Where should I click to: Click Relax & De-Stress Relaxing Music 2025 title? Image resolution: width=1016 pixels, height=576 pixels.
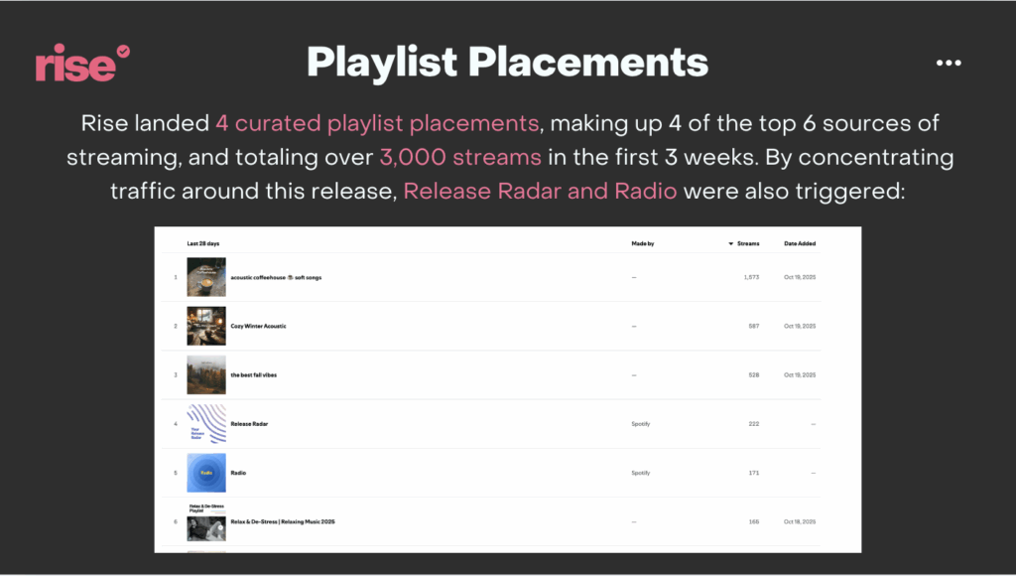tap(282, 521)
